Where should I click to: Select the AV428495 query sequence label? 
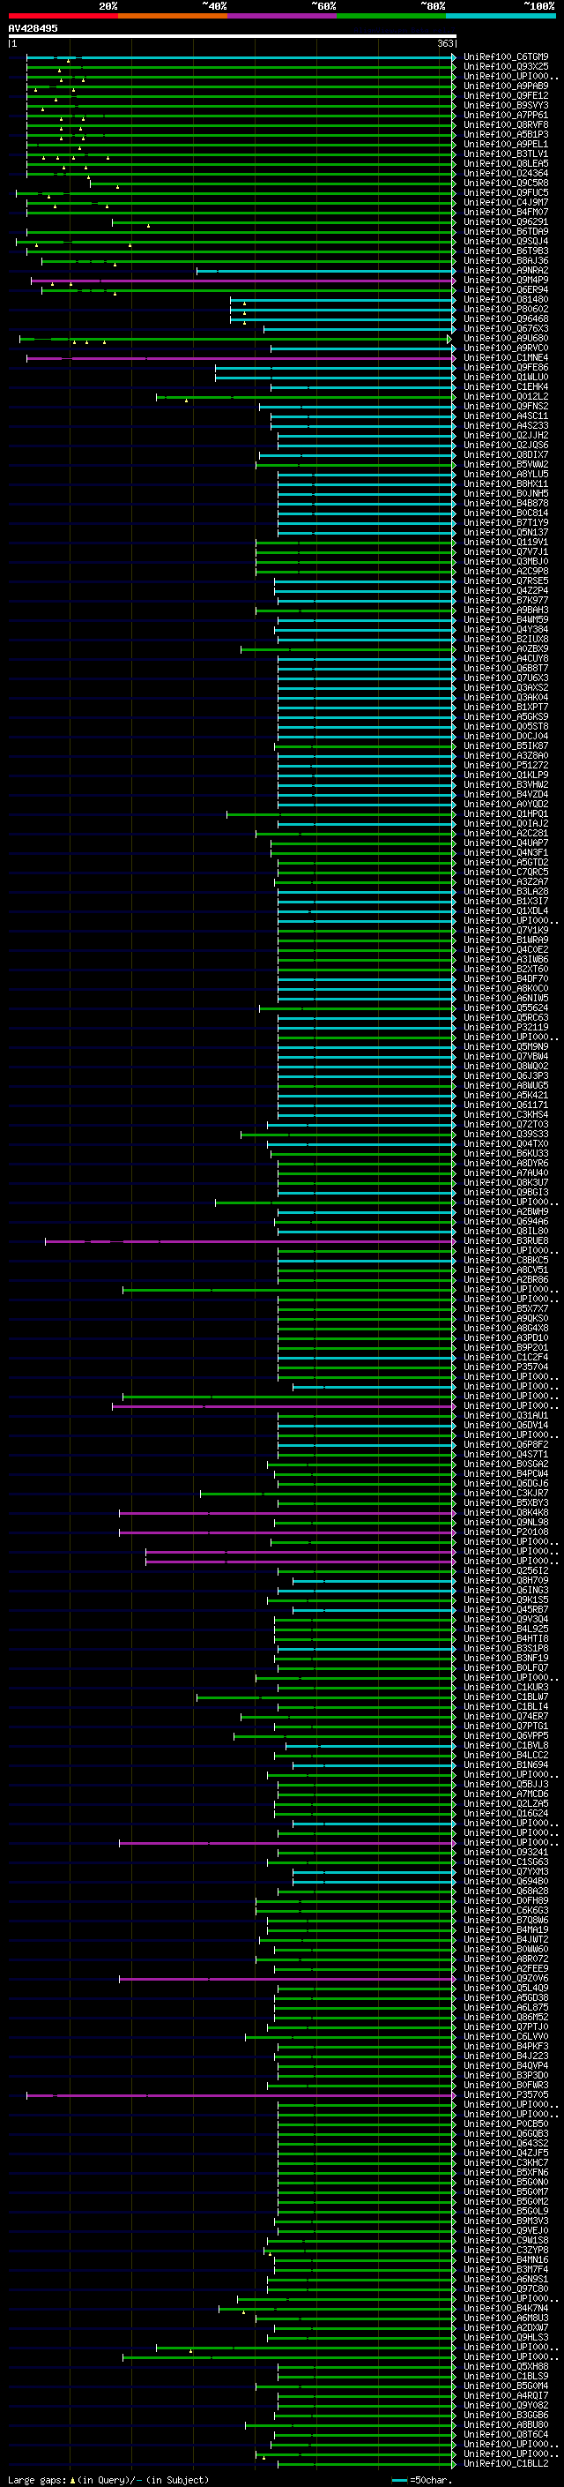(33, 29)
